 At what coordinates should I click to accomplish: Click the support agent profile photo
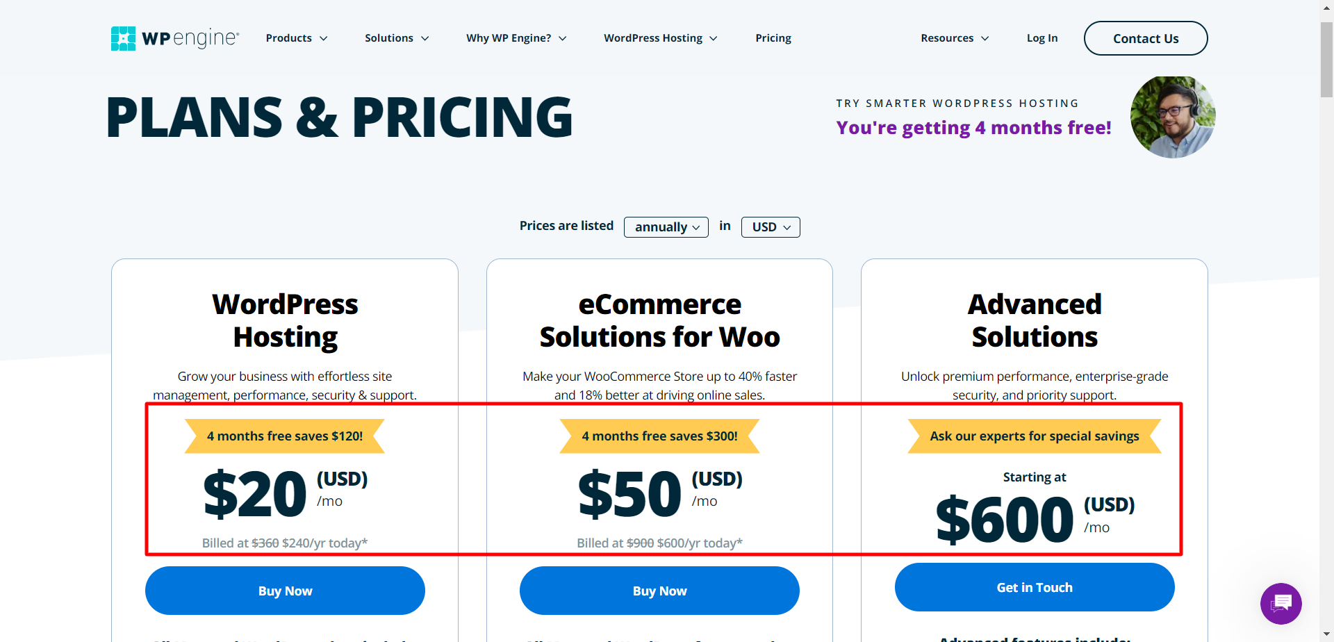pos(1172,117)
